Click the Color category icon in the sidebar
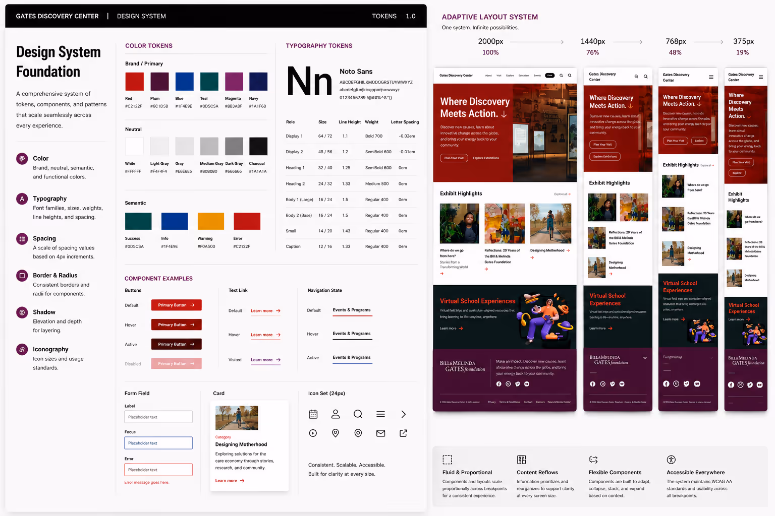Image resolution: width=775 pixels, height=516 pixels. [x=22, y=159]
